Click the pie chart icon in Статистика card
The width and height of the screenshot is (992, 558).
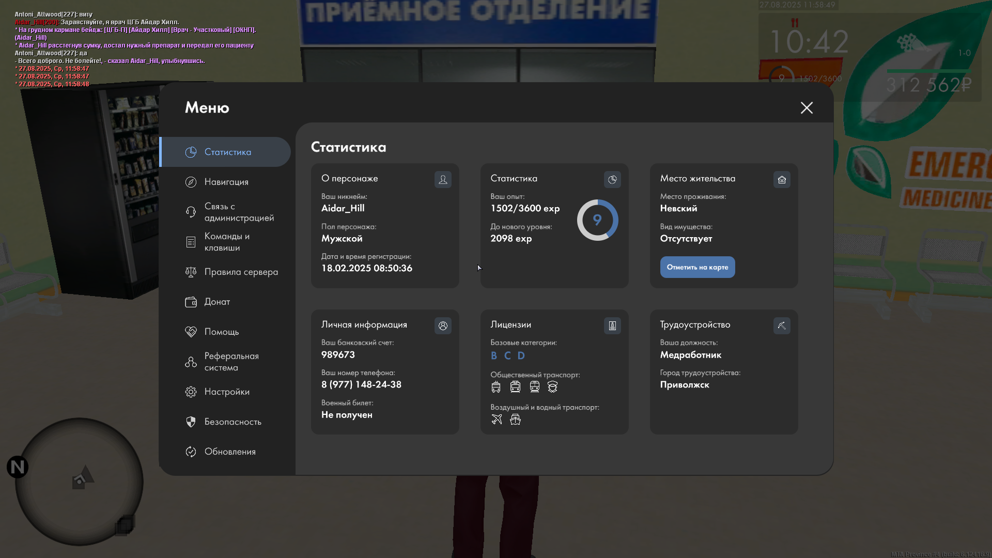(x=612, y=179)
